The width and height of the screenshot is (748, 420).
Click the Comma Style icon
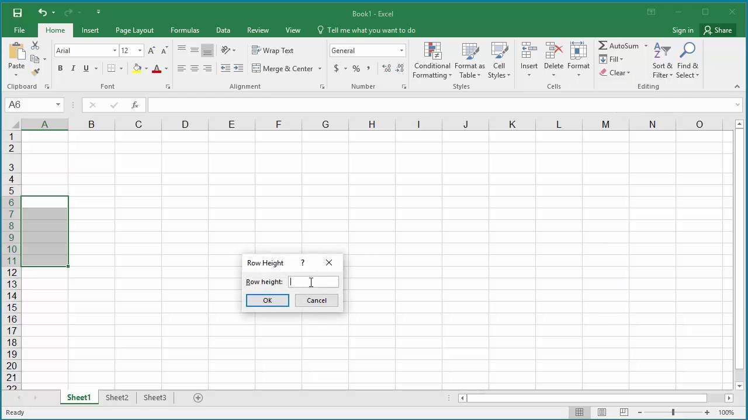tap(369, 68)
